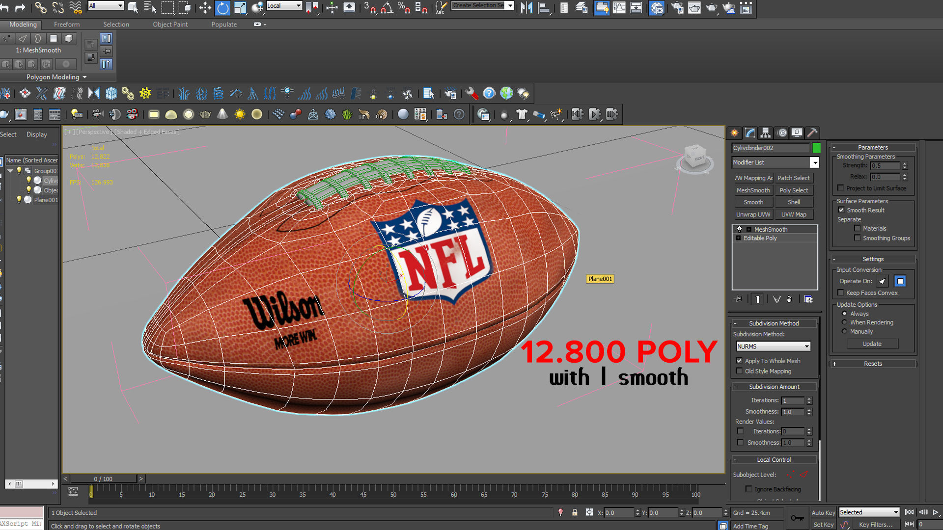Click the ViewCube in the viewport
The width and height of the screenshot is (943, 530).
pyautogui.click(x=694, y=158)
